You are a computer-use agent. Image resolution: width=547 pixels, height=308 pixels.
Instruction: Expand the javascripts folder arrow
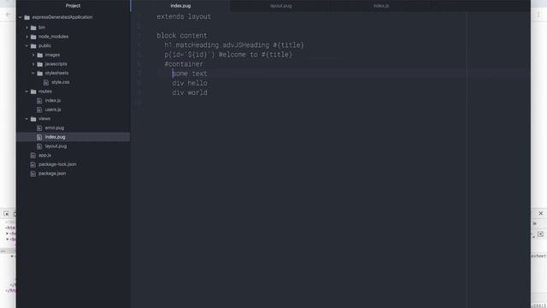click(33, 64)
